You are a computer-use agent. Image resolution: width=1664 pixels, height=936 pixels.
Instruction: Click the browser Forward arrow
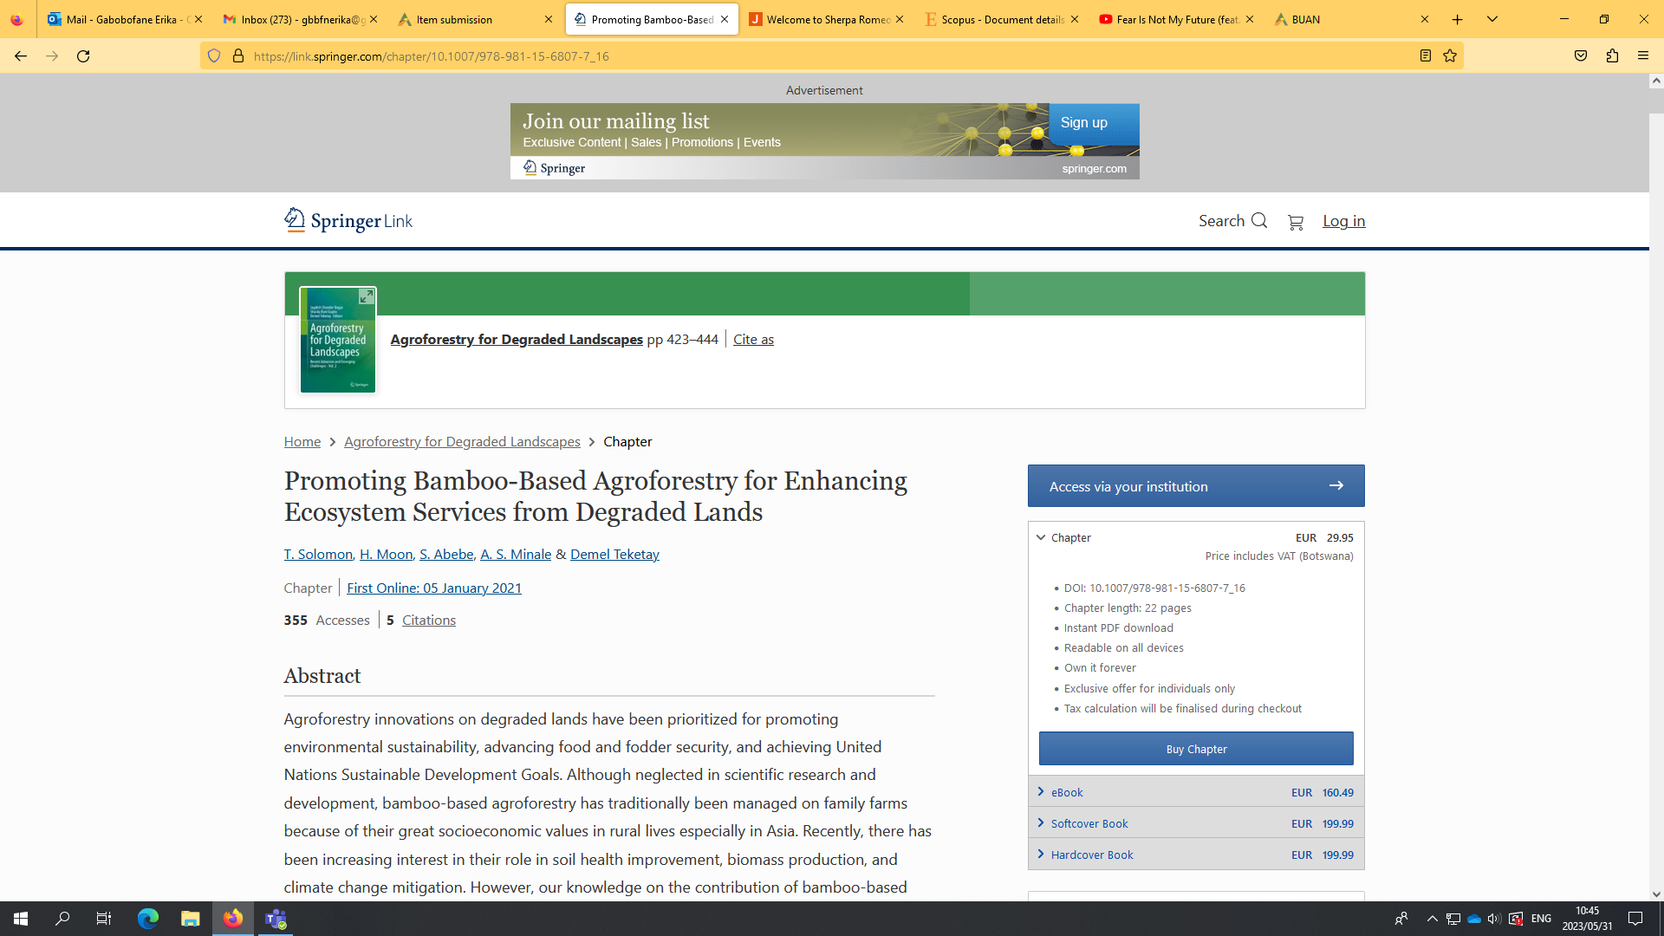(x=52, y=56)
